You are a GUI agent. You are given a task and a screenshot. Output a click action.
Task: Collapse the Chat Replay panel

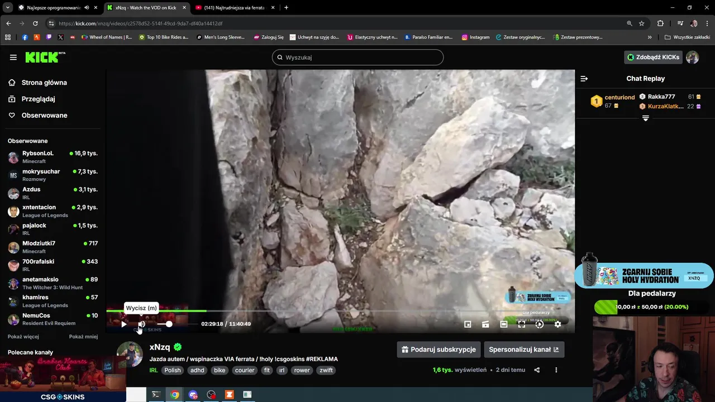point(584,79)
